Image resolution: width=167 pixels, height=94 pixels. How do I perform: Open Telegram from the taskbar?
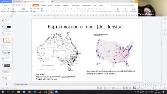35,92
